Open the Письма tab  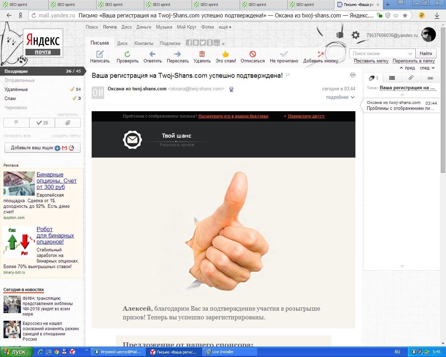(x=100, y=43)
